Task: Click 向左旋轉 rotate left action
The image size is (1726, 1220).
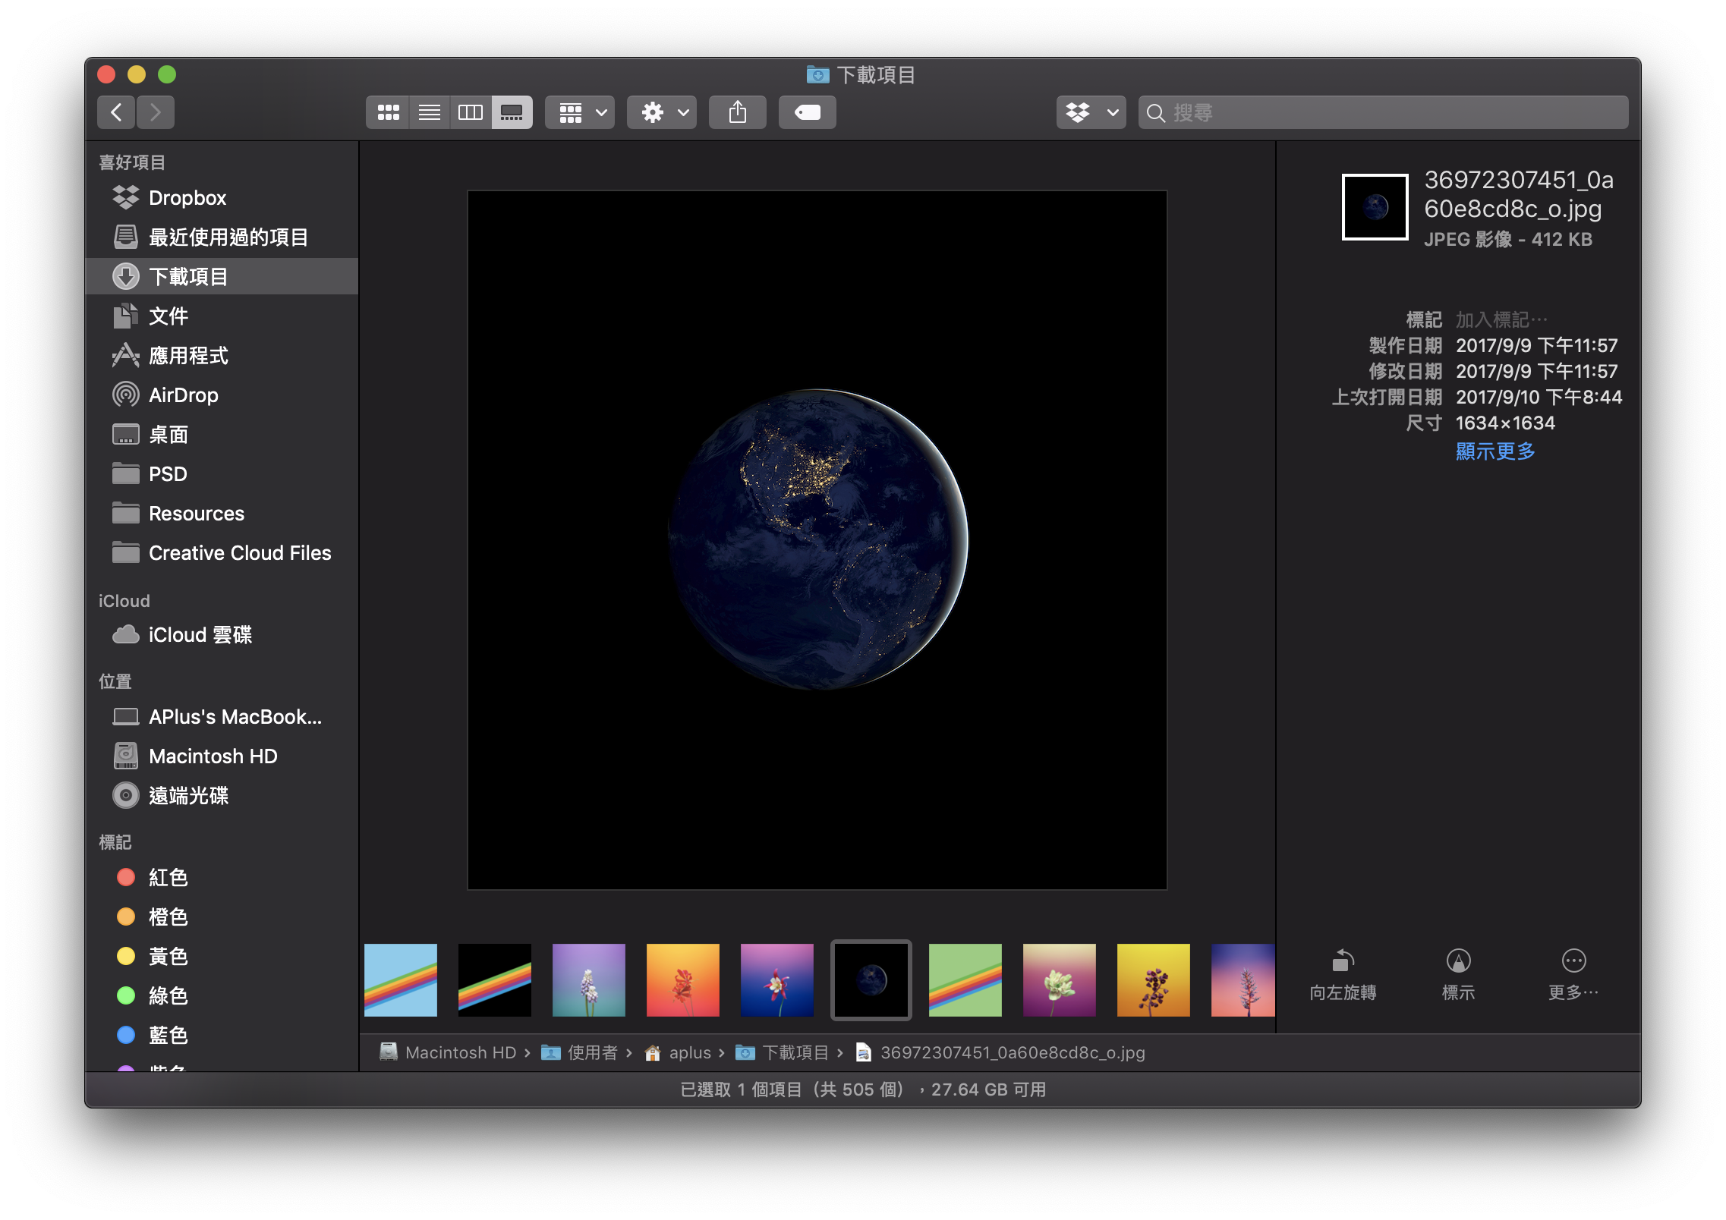Action: coord(1343,975)
